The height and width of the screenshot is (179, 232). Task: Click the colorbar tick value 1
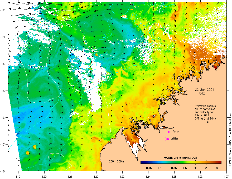195,168
